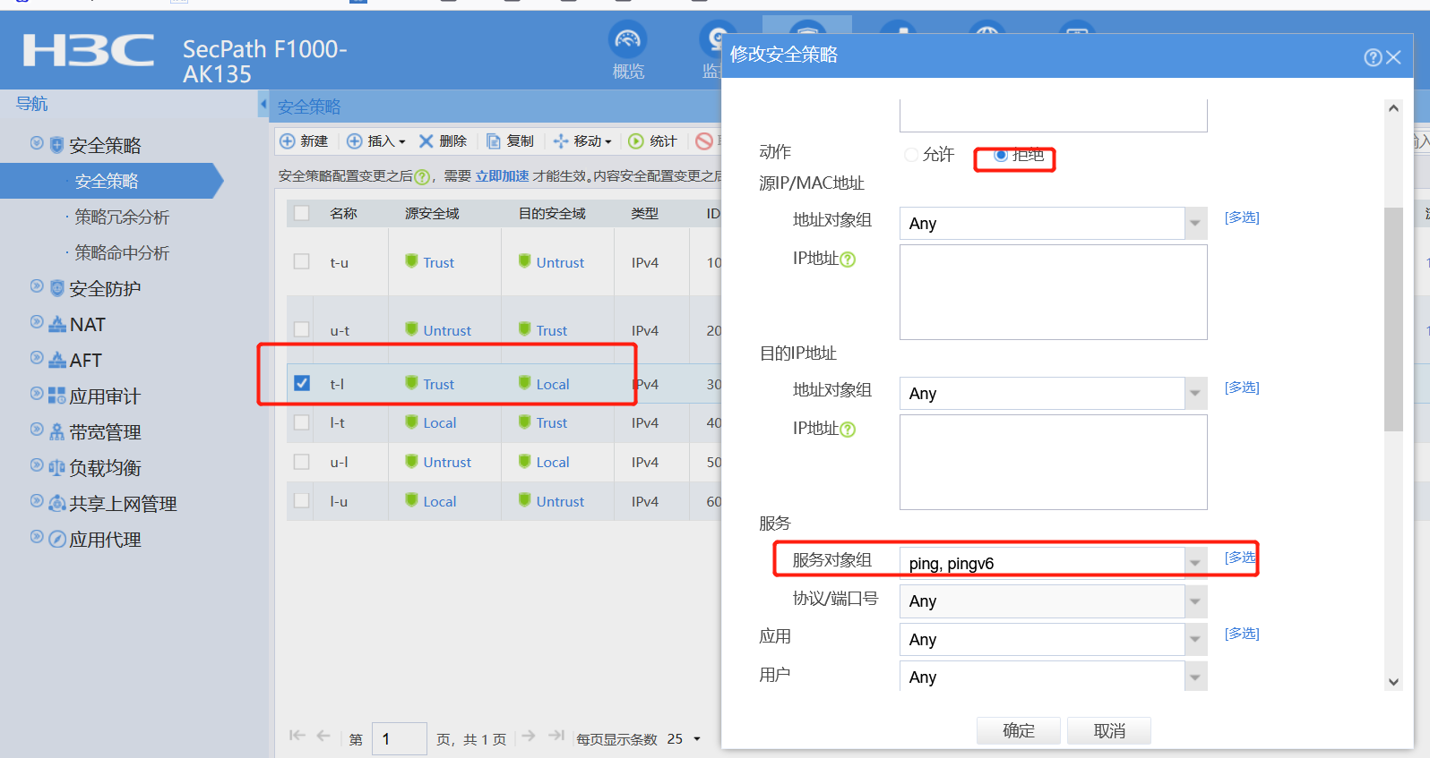Click help icon beside source IP地址

(848, 260)
